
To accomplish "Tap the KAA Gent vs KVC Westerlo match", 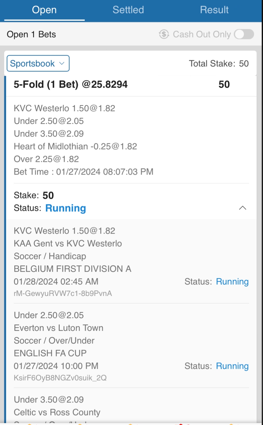I will coord(68,243).
